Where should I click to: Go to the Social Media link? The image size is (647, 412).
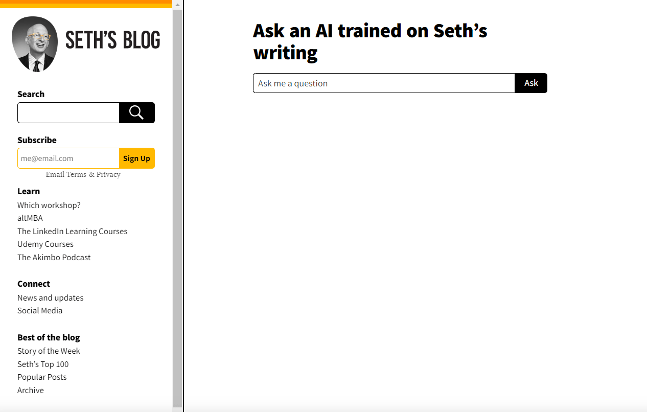[x=40, y=310]
